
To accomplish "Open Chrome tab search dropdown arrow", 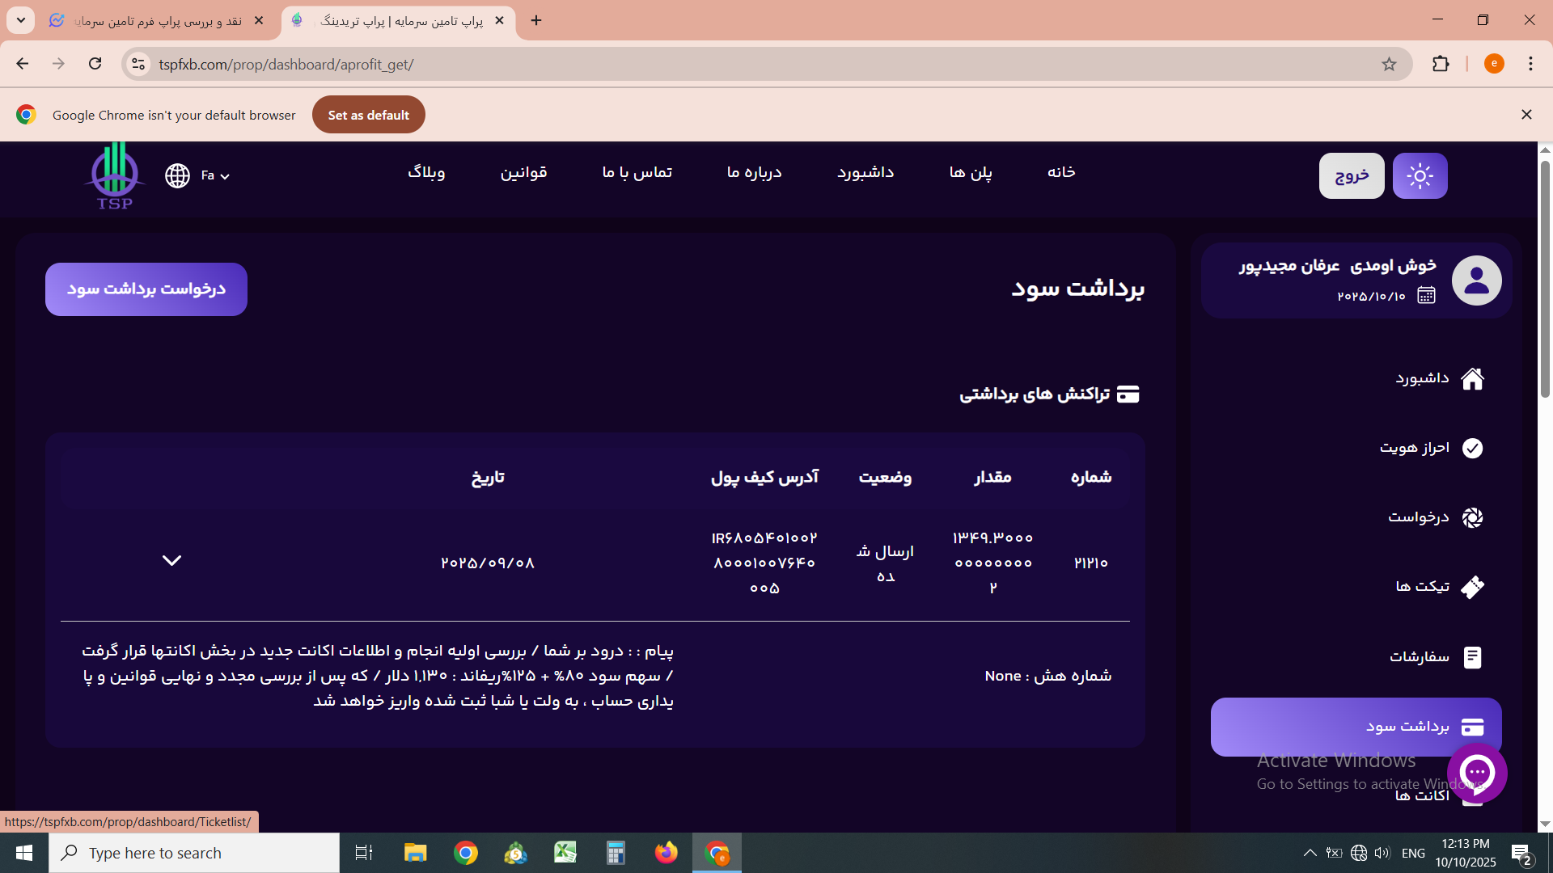I will click(21, 20).
